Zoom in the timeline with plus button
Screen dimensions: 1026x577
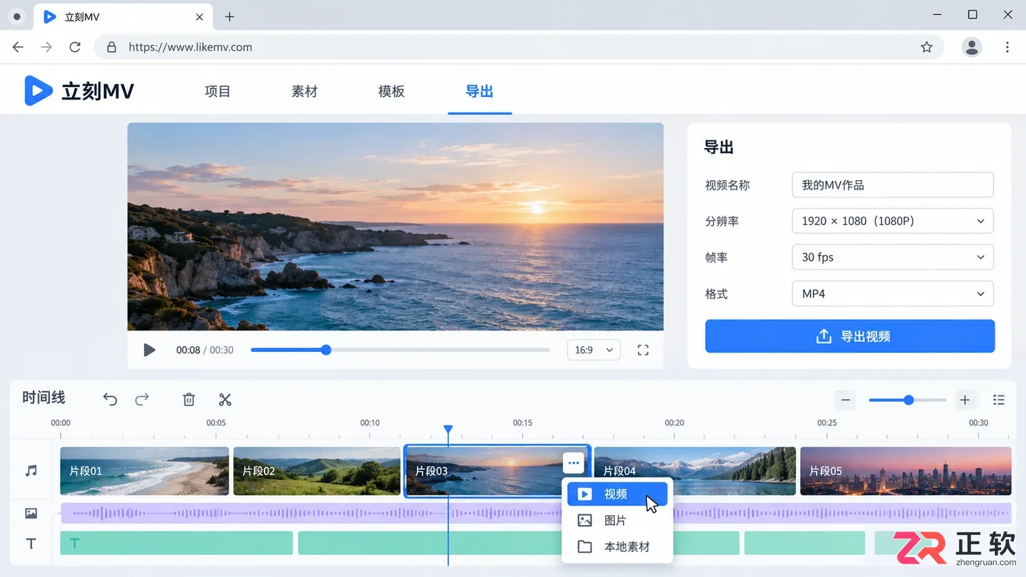[965, 400]
